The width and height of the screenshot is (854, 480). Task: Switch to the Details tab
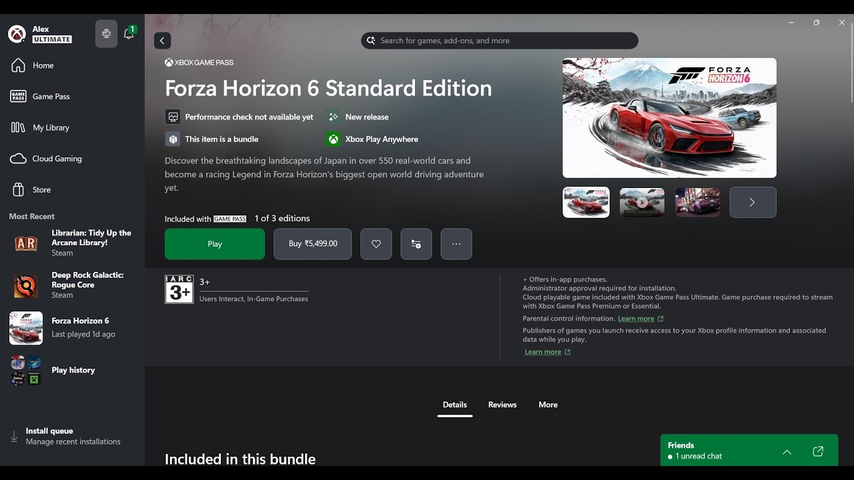point(455,405)
